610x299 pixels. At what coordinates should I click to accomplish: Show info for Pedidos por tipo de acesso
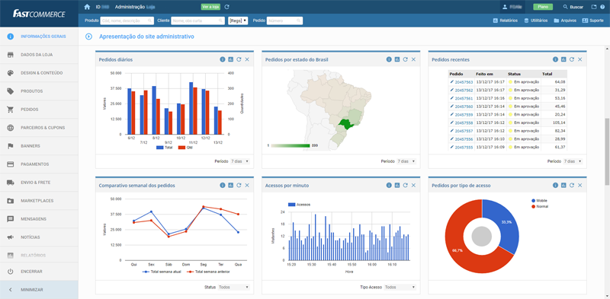coord(556,185)
